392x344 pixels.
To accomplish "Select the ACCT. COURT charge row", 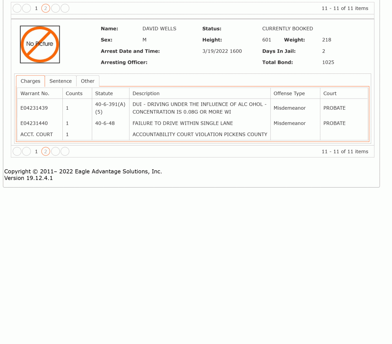I will click(x=193, y=134).
